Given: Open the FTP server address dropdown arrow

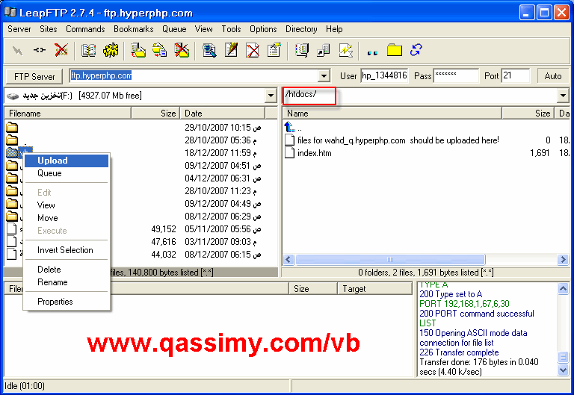Looking at the screenshot, I should (x=324, y=76).
